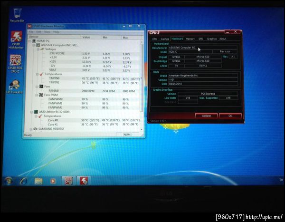Select the SAMSUNG hard drive icon
The width and height of the screenshot is (285, 222).
(35, 129)
